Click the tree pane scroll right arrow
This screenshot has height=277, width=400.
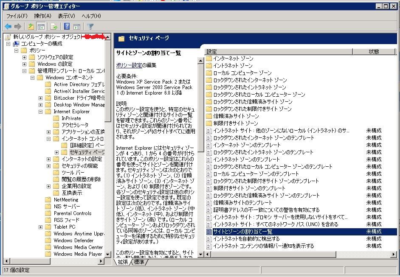click(x=101, y=261)
